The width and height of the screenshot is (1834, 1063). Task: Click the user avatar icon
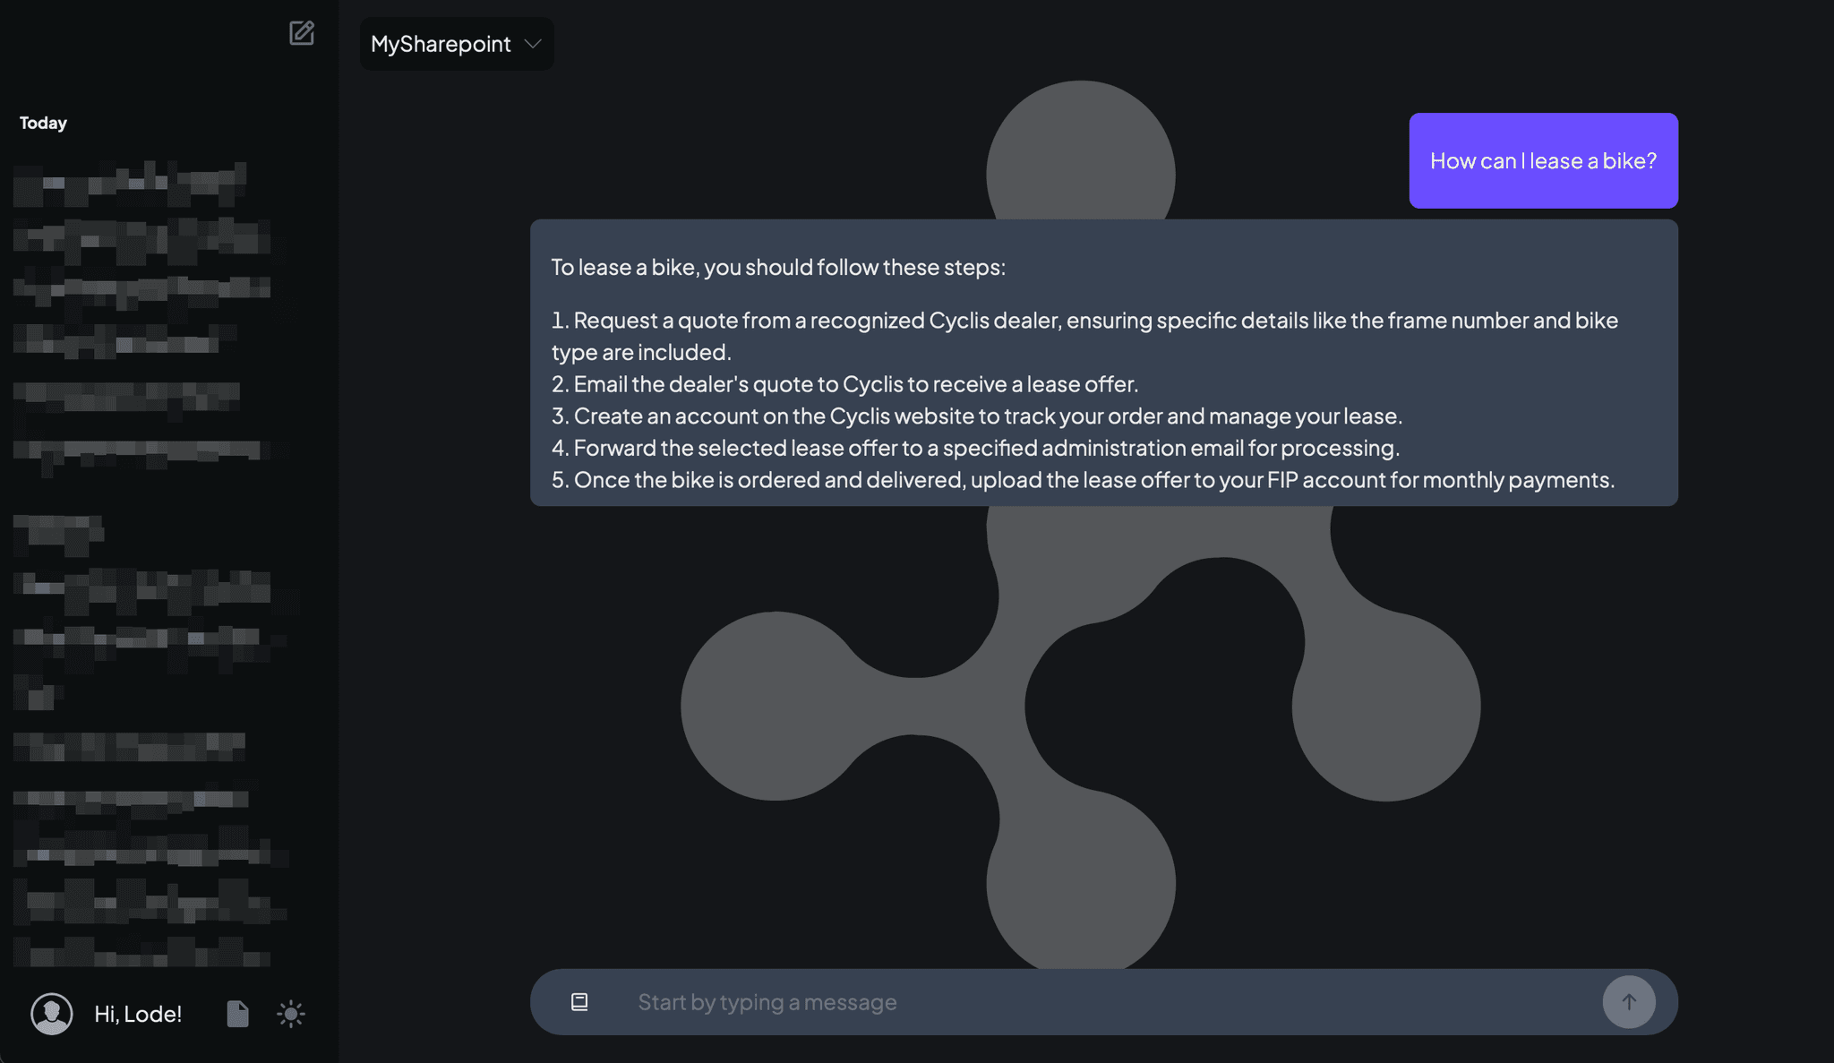click(52, 1014)
